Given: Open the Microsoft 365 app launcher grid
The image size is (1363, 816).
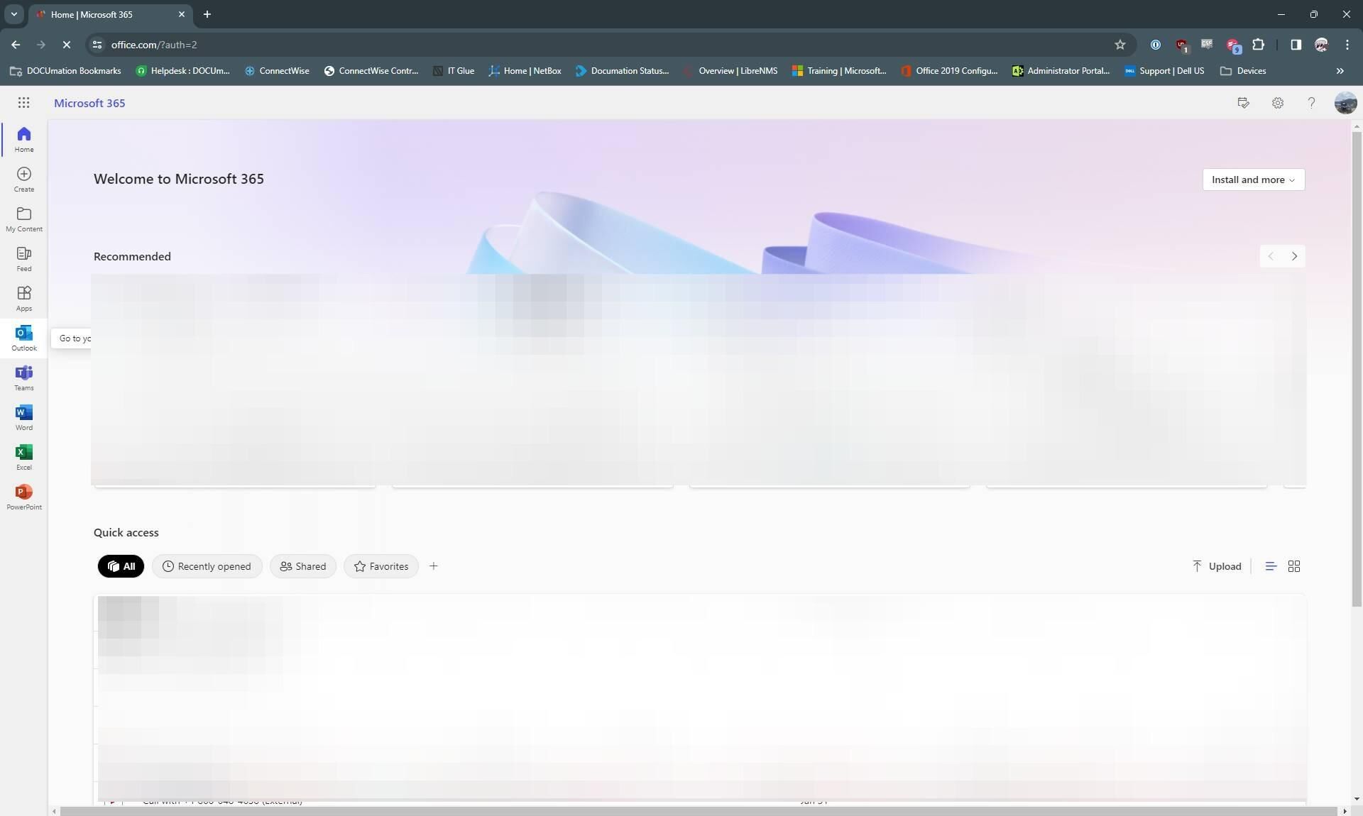Looking at the screenshot, I should 23,103.
